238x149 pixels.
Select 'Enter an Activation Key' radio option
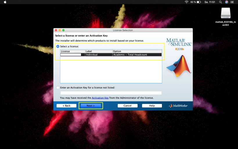(58, 87)
